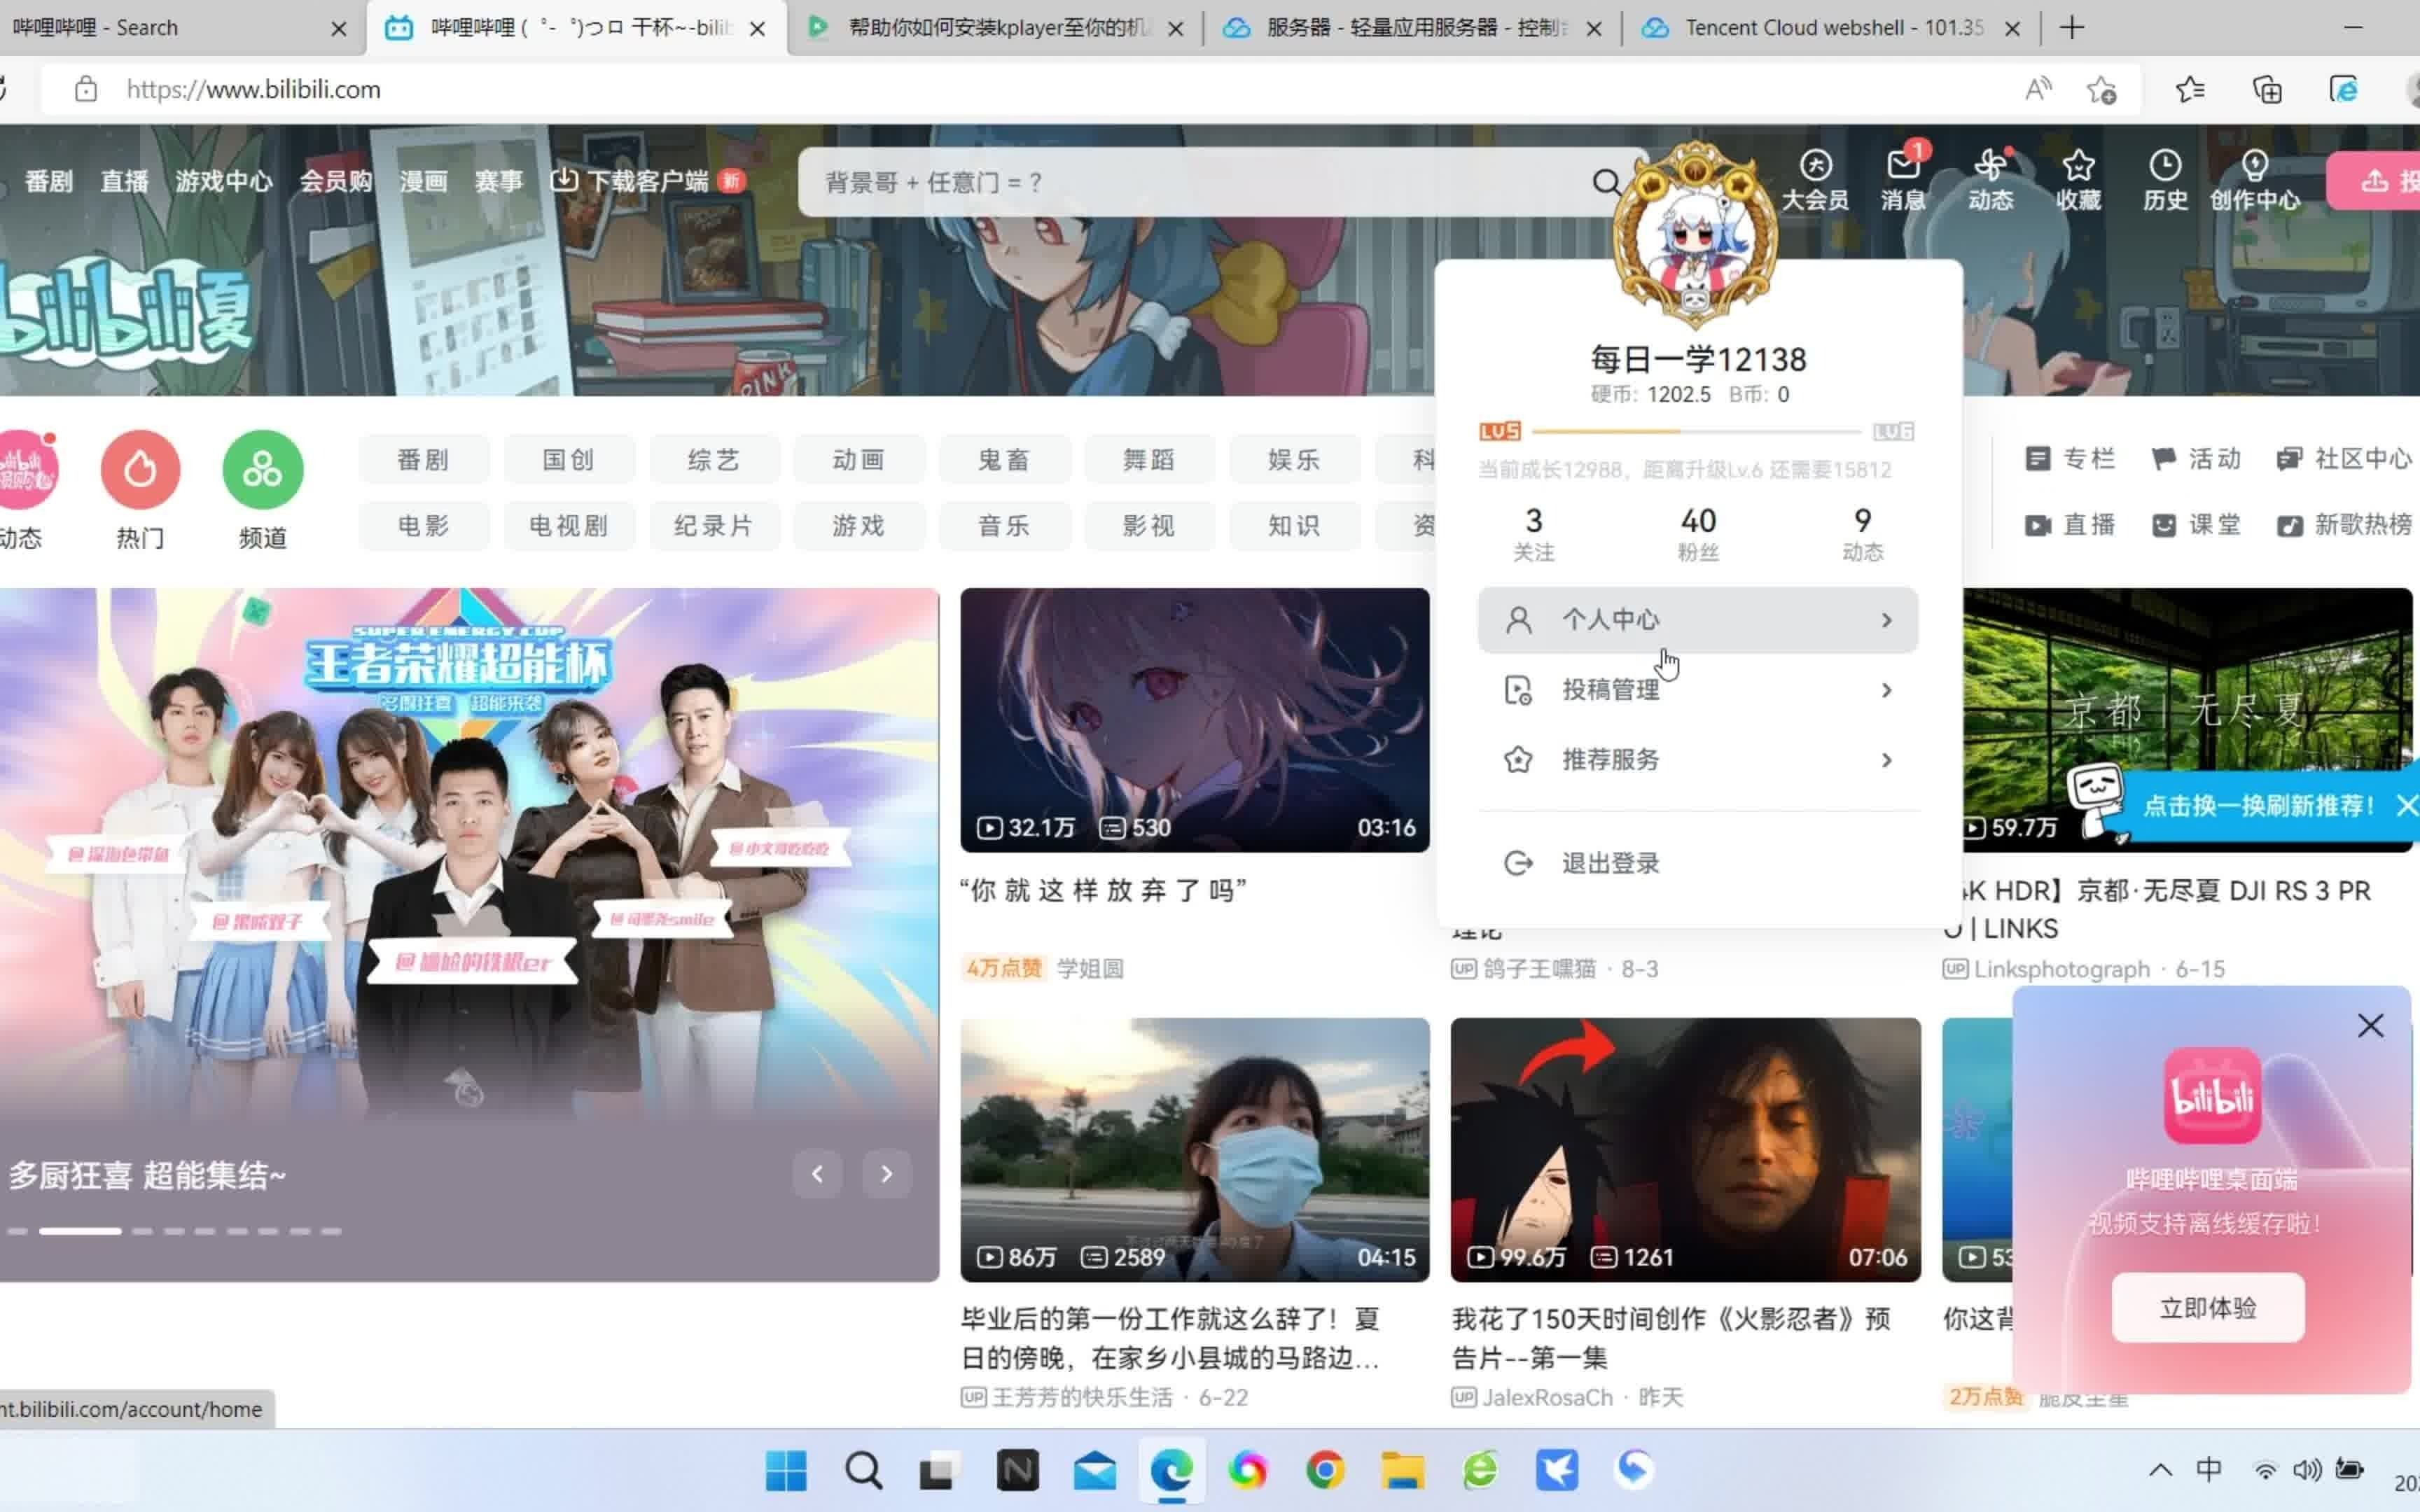Click the username 每日一学12138

(1698, 359)
